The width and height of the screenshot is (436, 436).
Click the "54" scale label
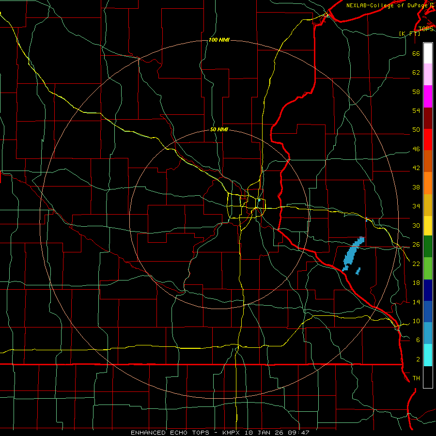[416, 110]
